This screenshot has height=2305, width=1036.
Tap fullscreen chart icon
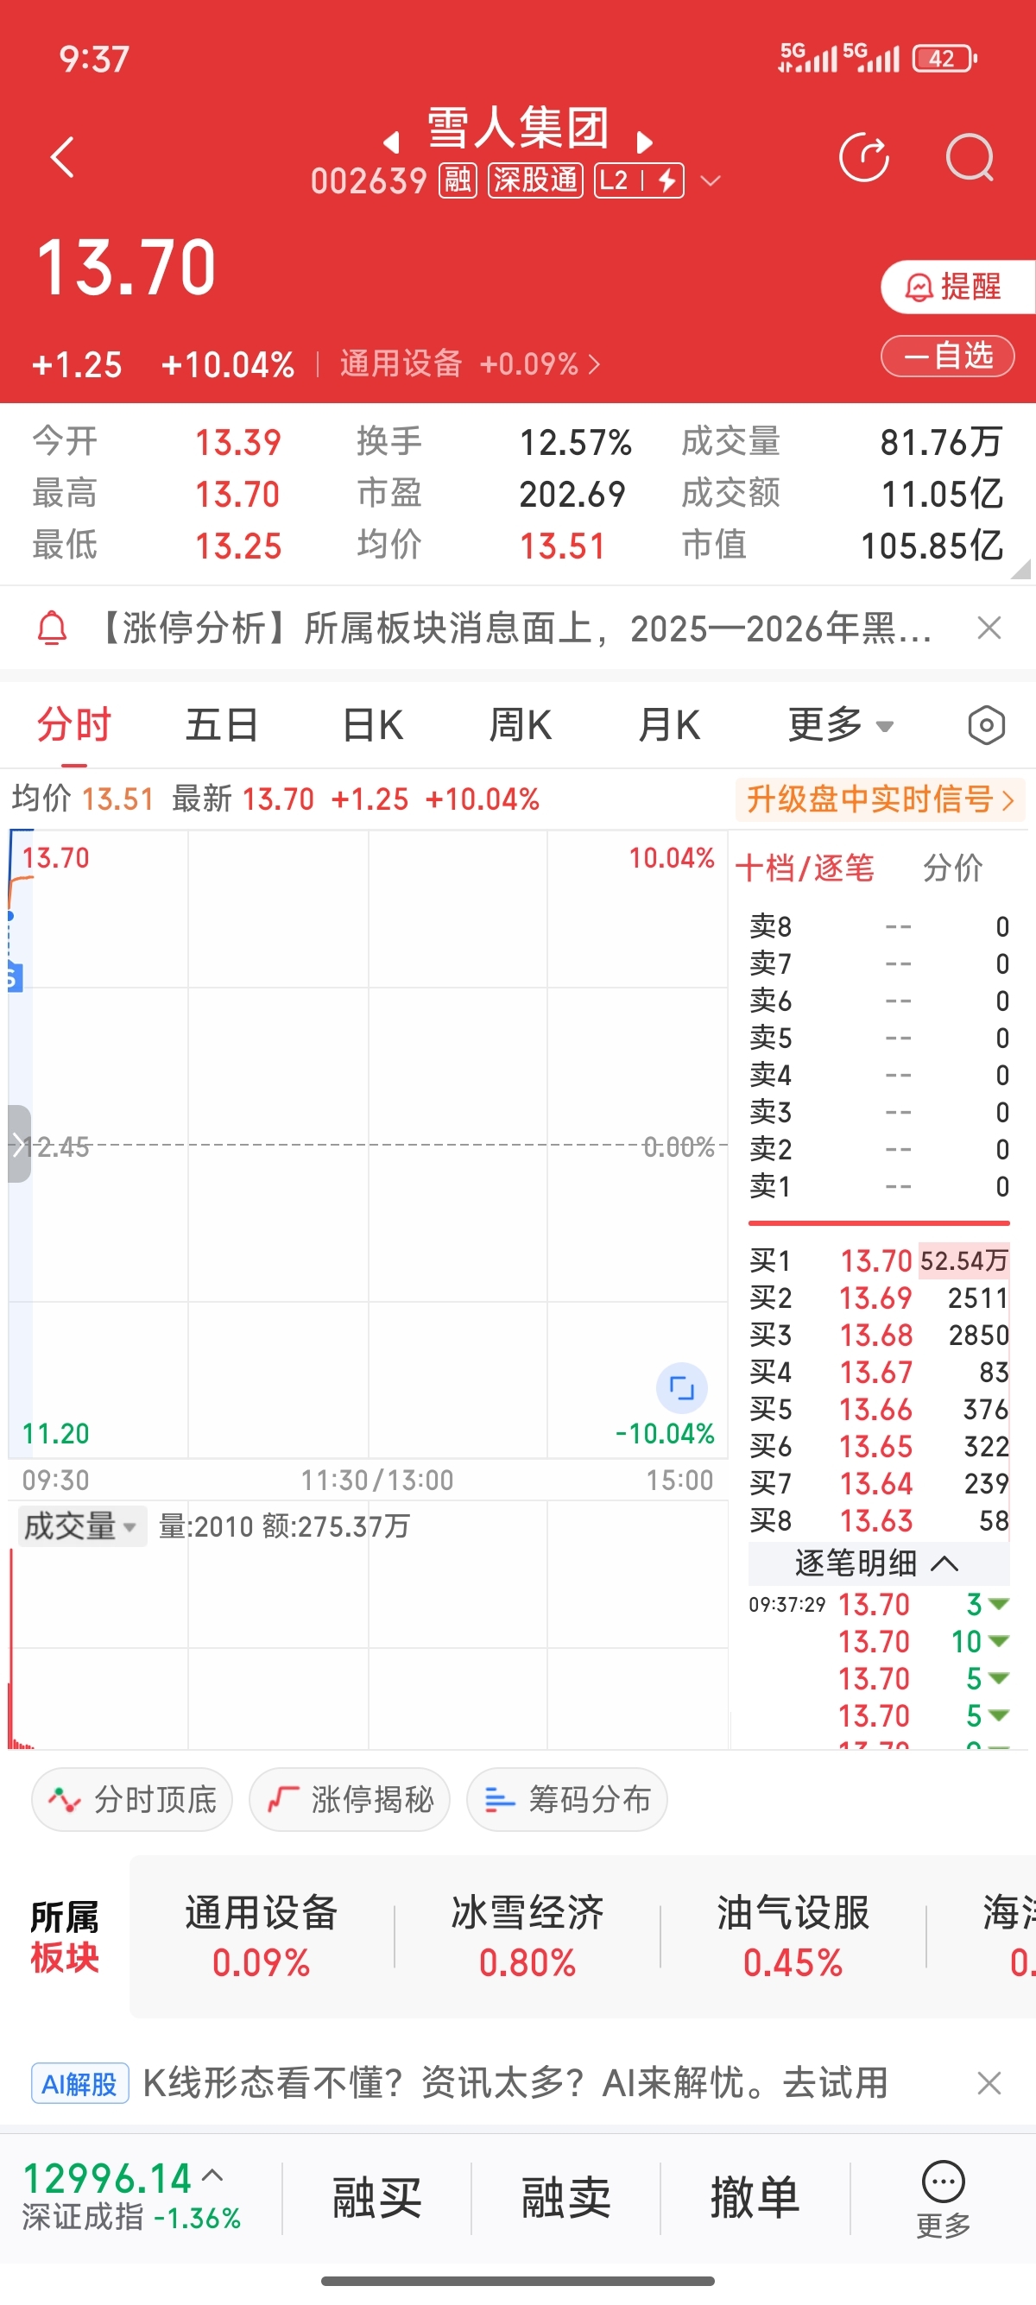[682, 1388]
